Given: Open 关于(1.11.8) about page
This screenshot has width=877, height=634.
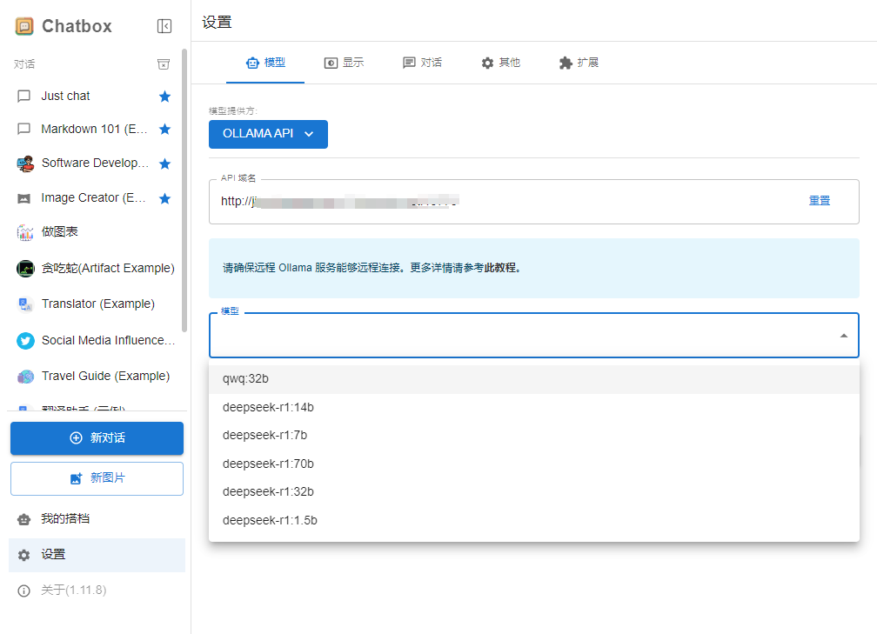Looking at the screenshot, I should click(x=97, y=591).
